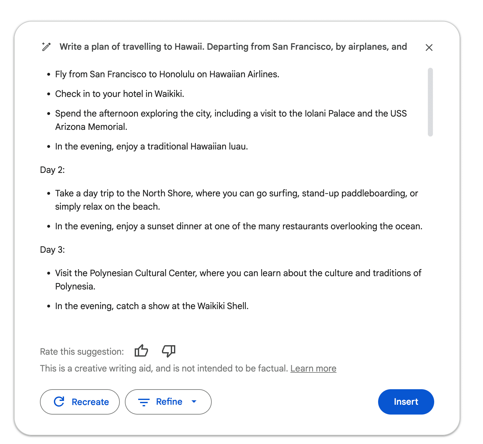
Task: Expand the Refine dropdown arrow
Action: click(194, 402)
